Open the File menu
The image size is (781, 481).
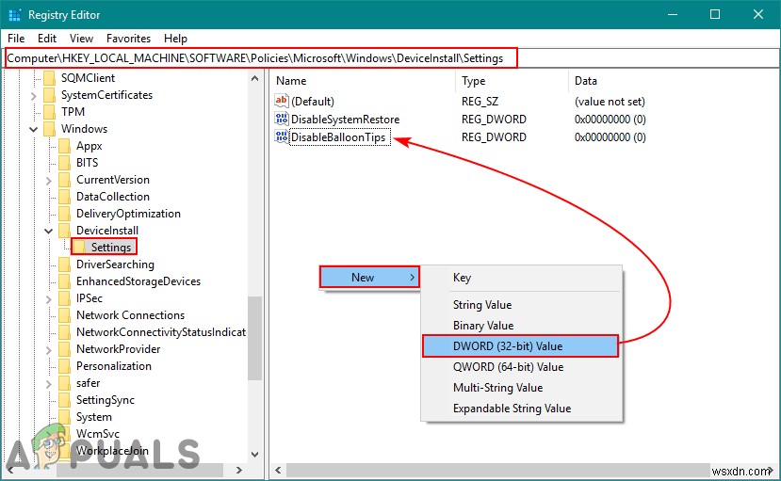(x=16, y=39)
